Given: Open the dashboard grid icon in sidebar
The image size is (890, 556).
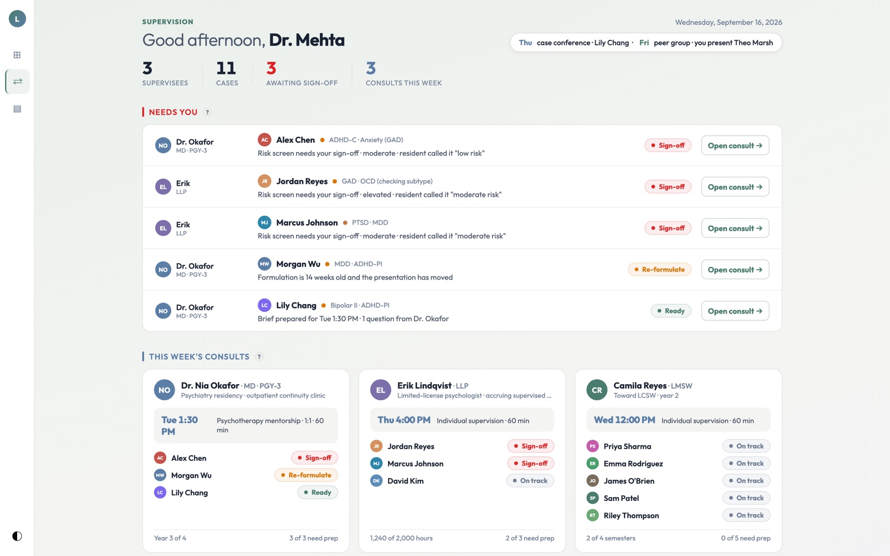Looking at the screenshot, I should 17,55.
